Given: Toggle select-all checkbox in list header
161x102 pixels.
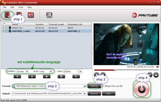Looking at the screenshot, I should tap(4, 24).
